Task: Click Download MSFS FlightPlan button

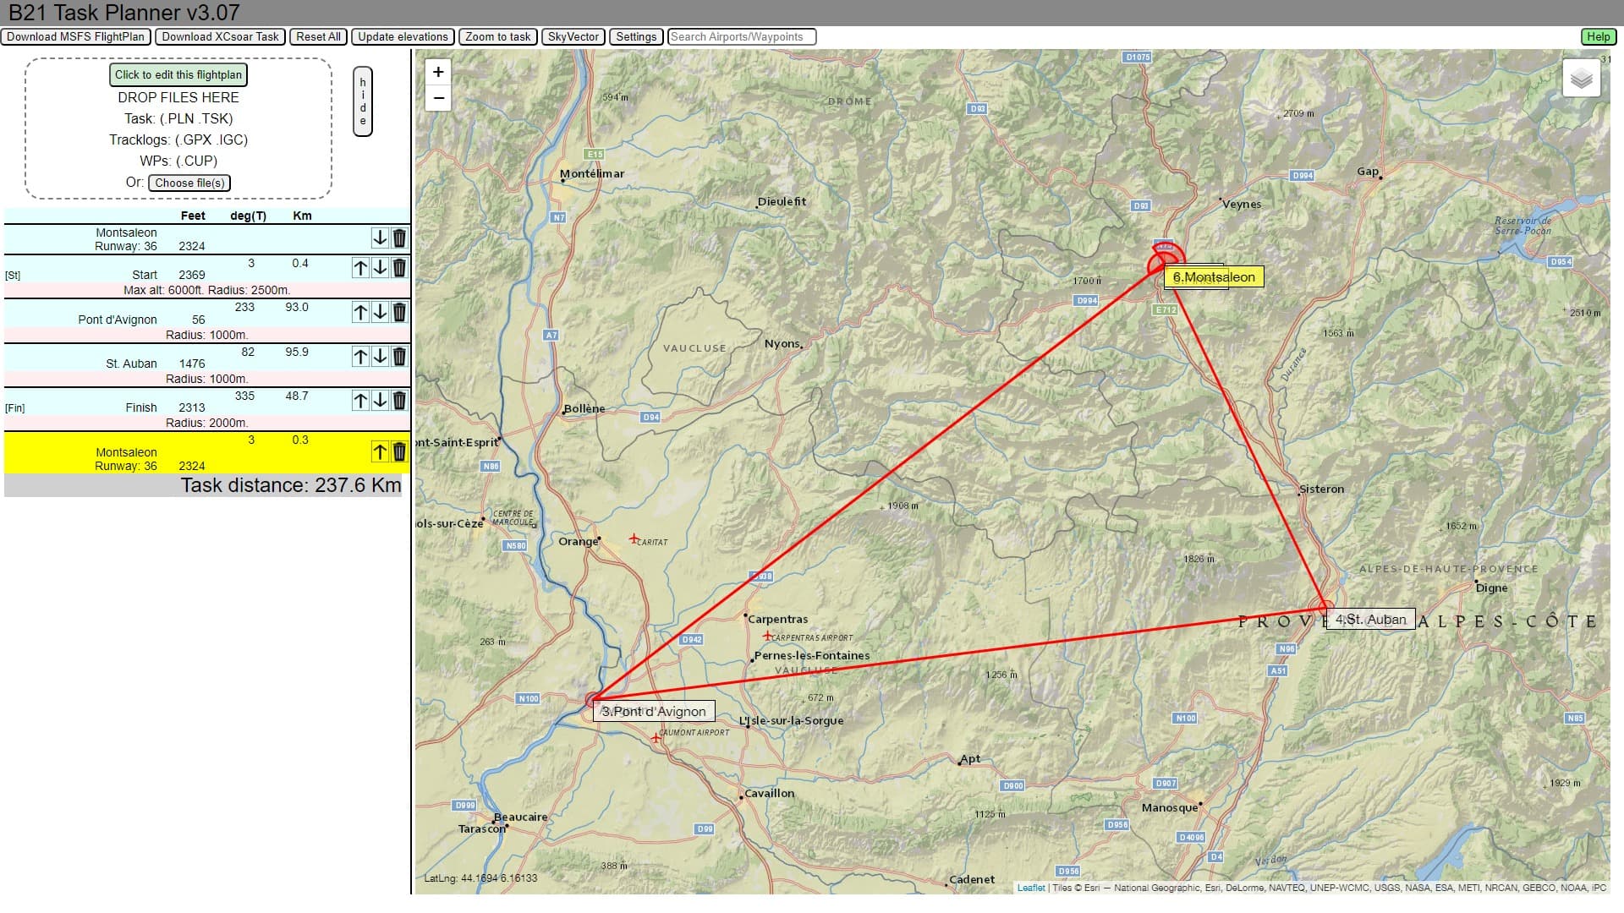Action: tap(76, 36)
